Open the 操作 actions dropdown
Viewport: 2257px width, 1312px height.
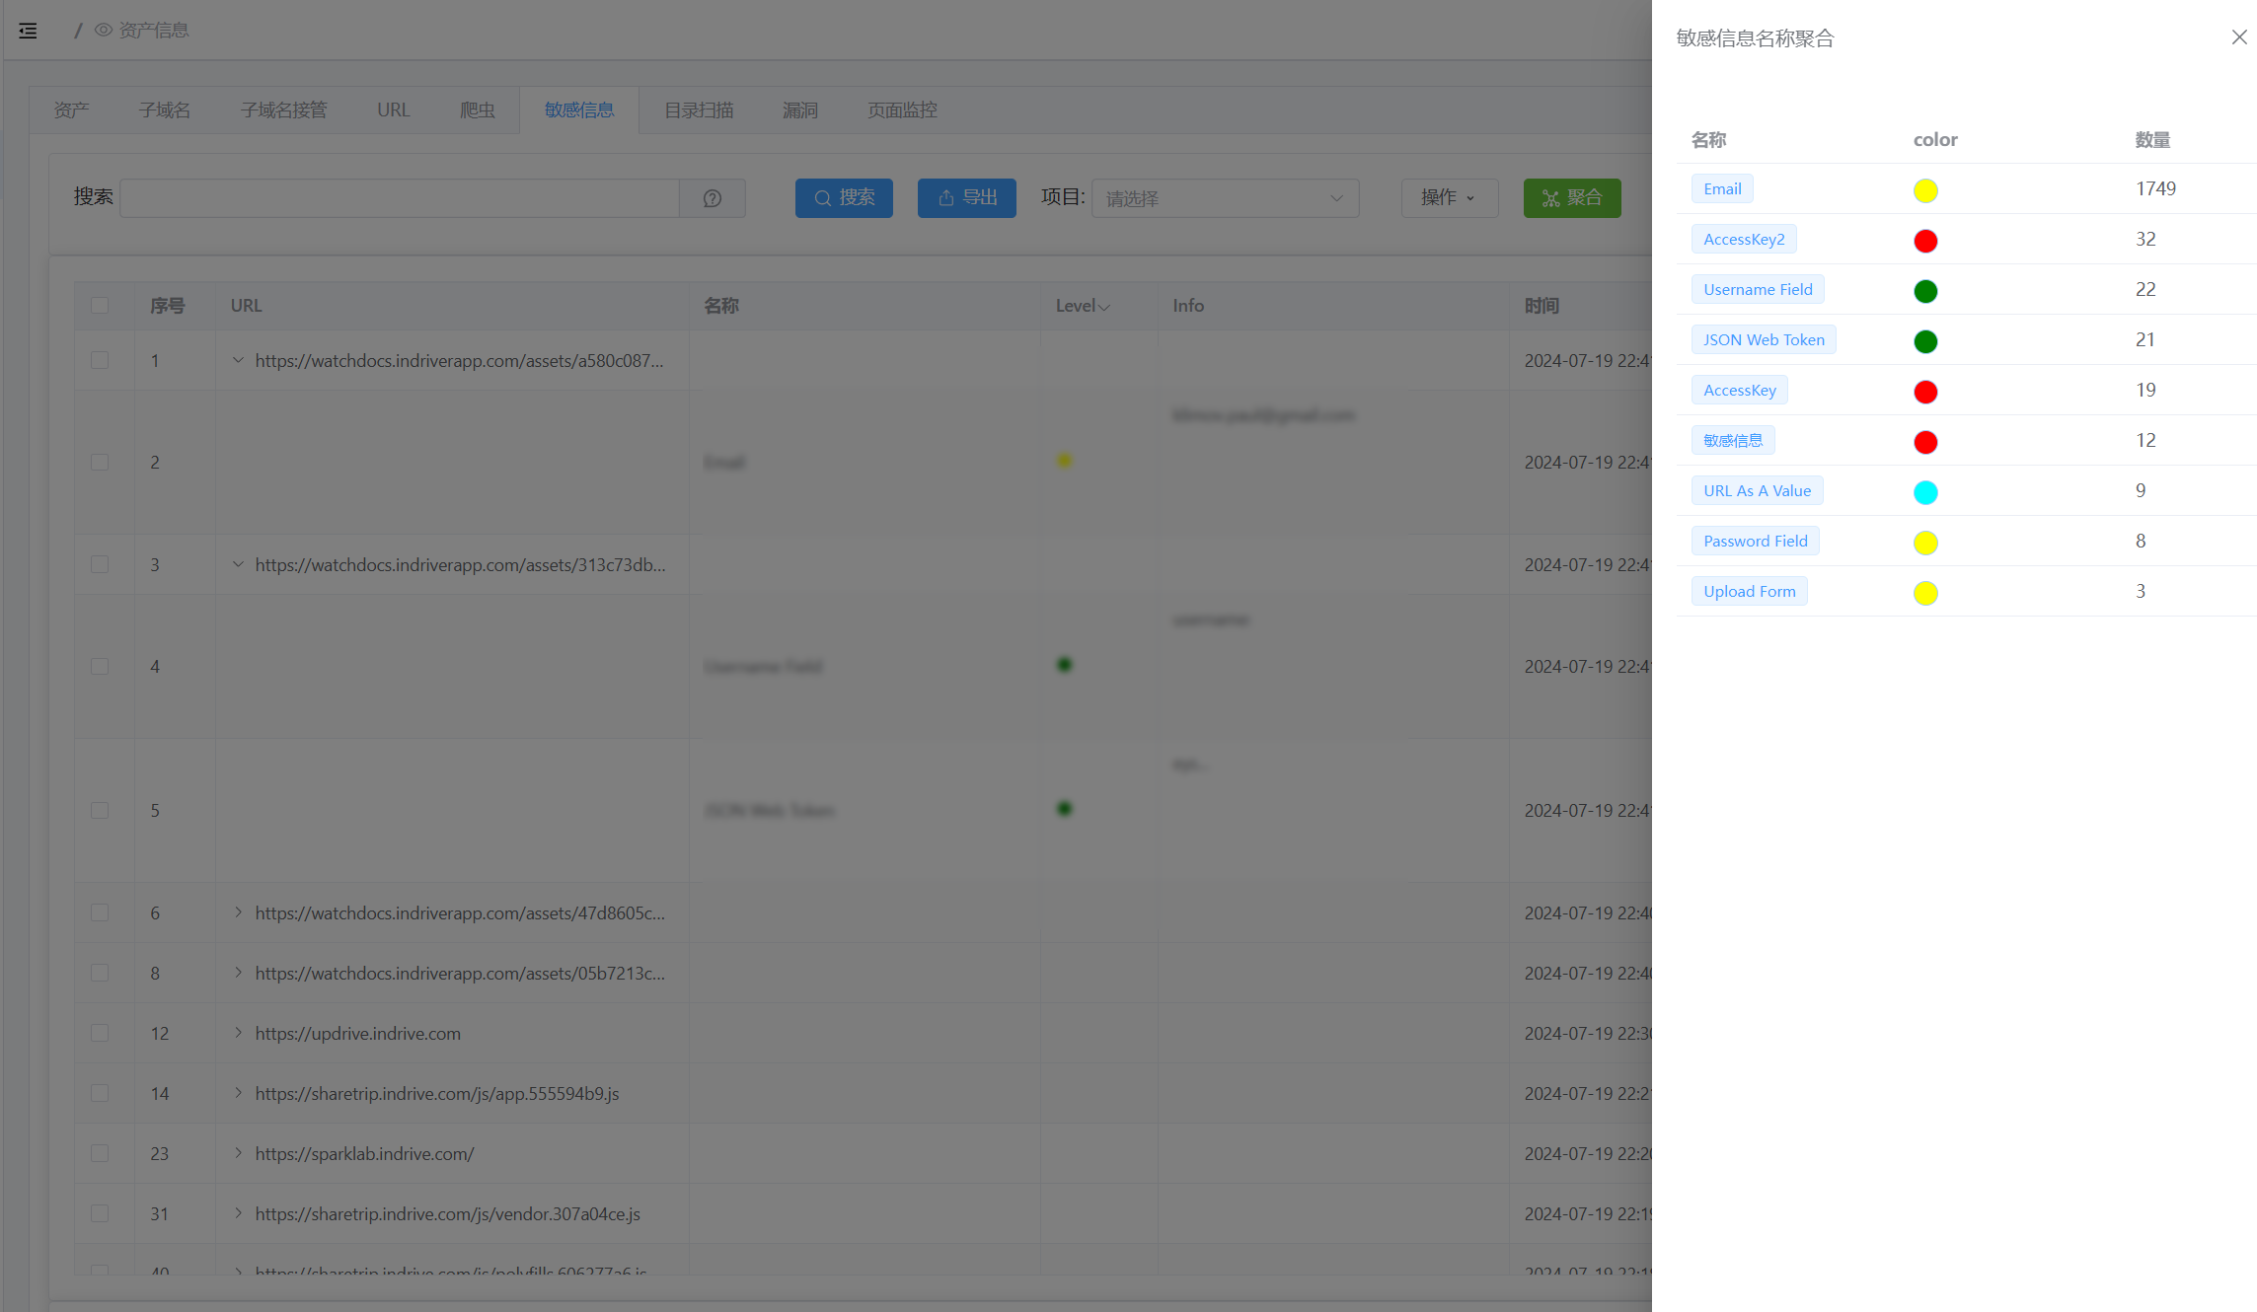click(1449, 198)
